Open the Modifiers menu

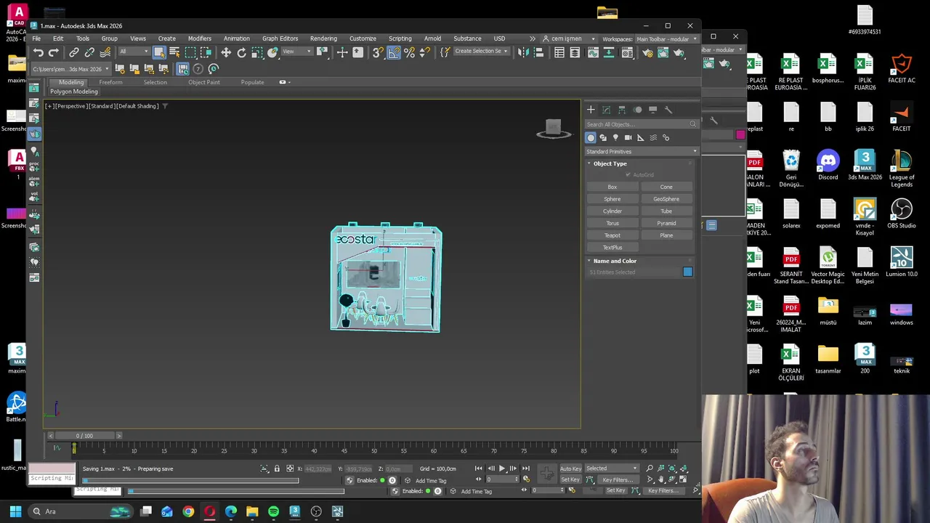coord(199,38)
